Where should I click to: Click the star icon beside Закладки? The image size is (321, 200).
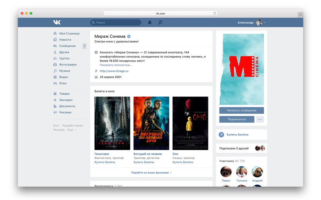55,100
